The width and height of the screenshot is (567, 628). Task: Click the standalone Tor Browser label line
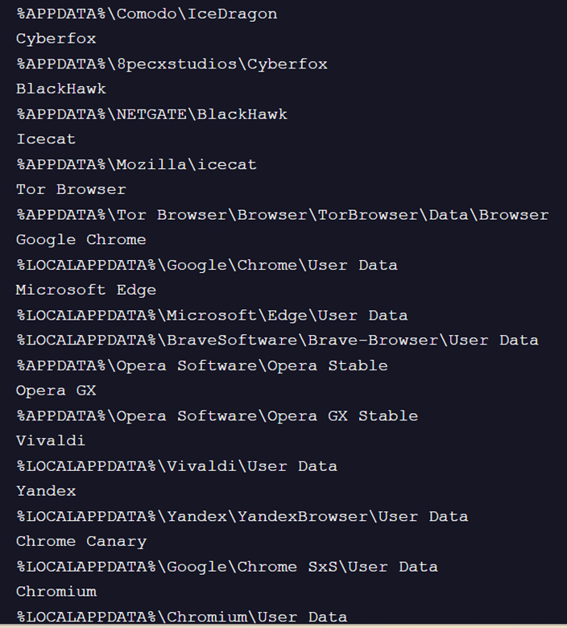click(71, 189)
